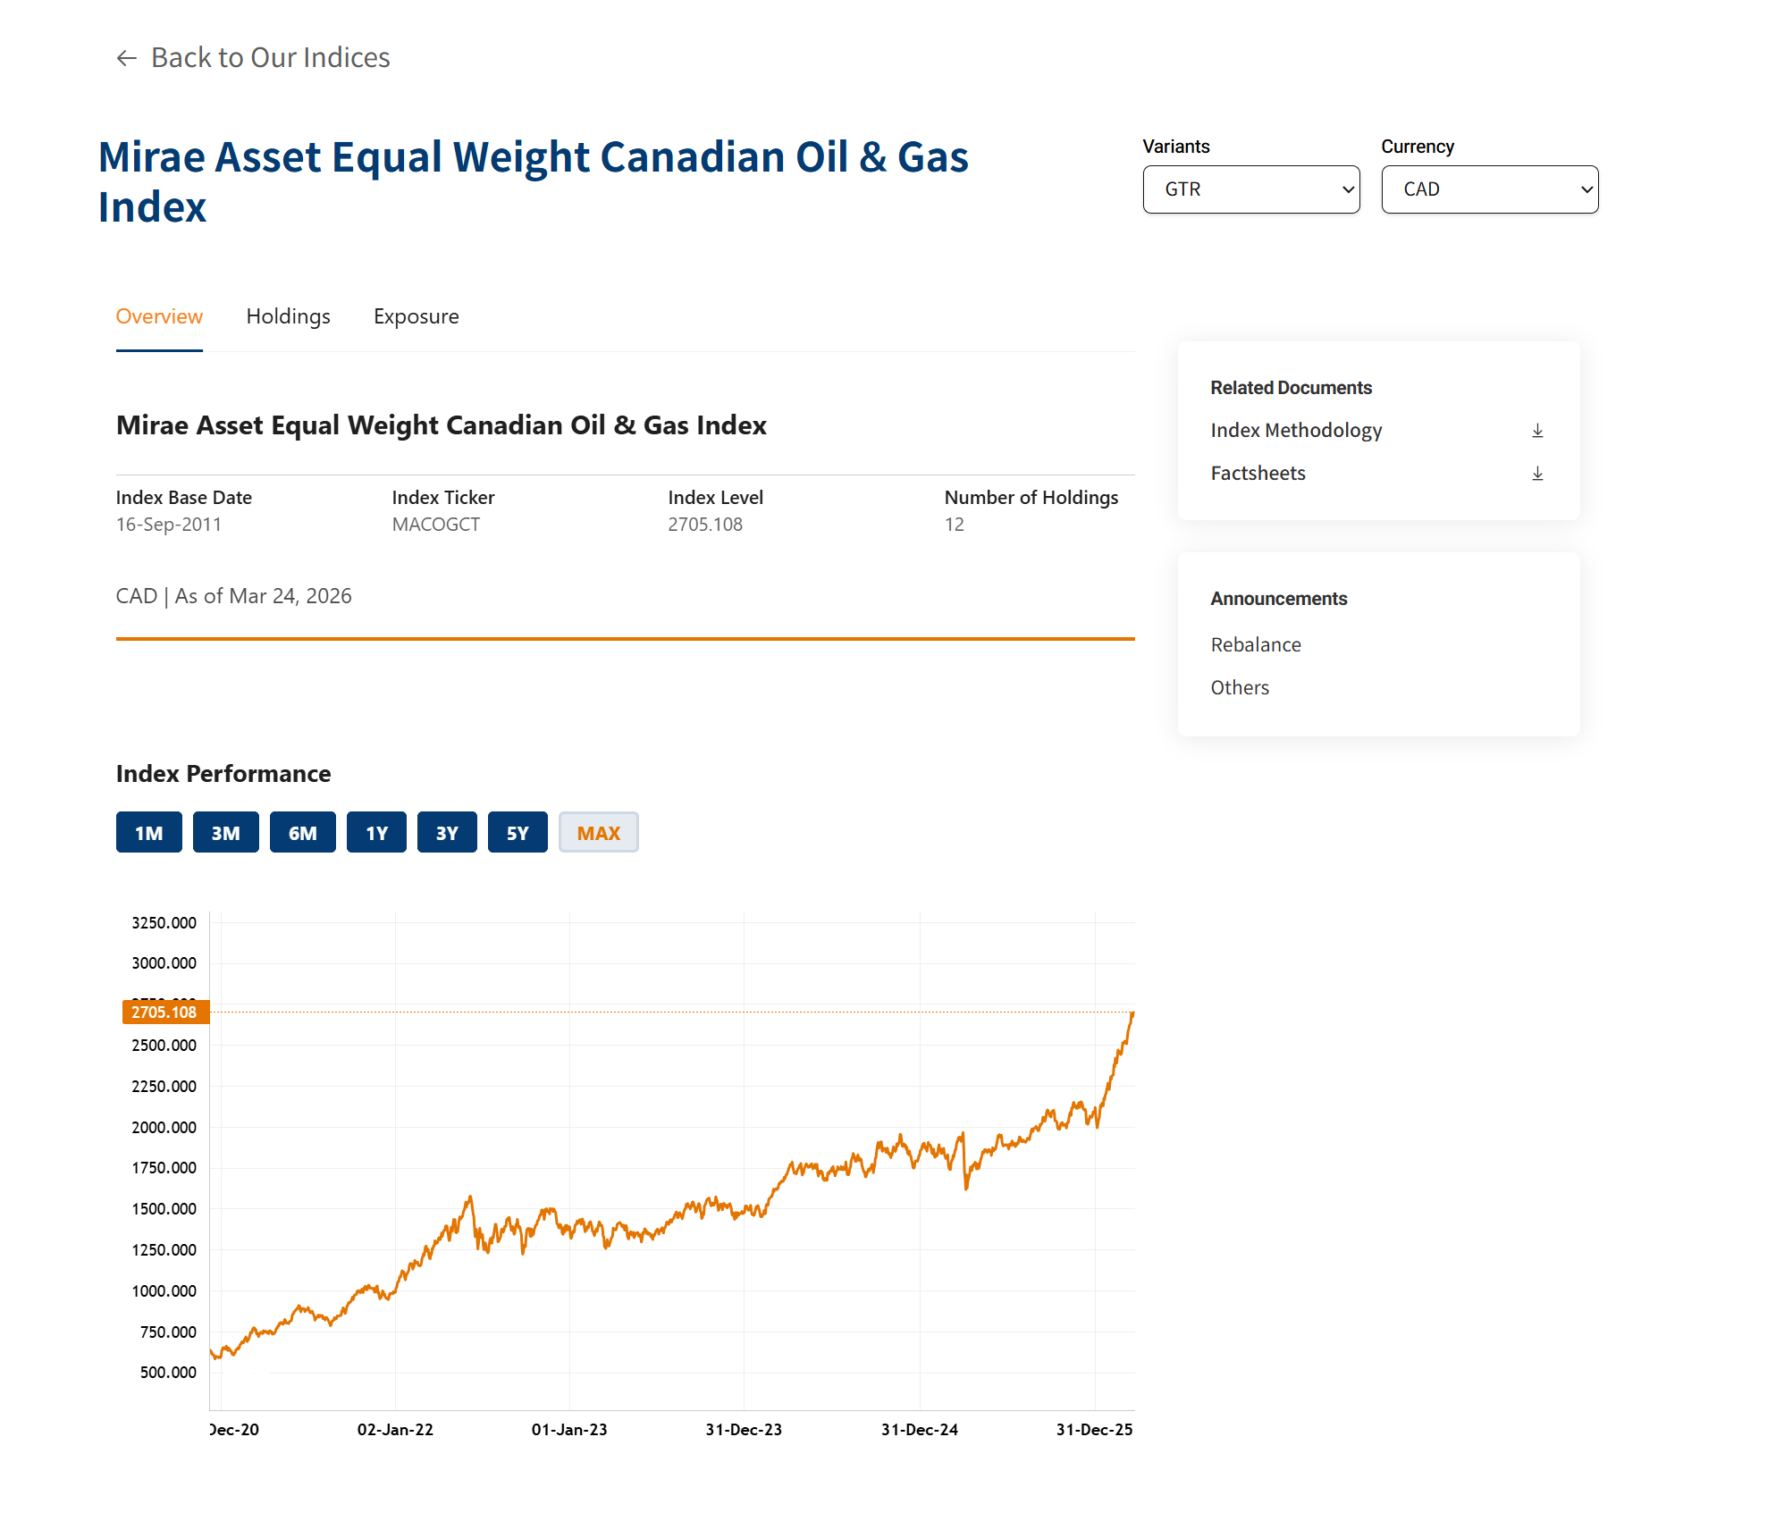Screen dimensions: 1784x1521
Task: Open the Variants GTR dropdown
Action: tap(1250, 189)
